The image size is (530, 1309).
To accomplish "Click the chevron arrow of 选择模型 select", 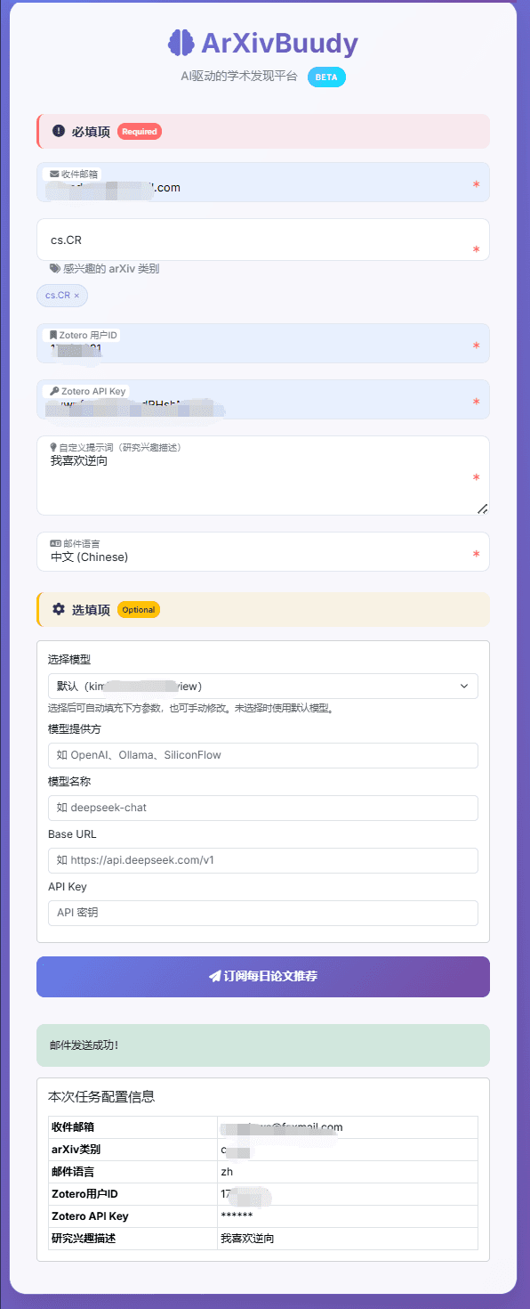I will pyautogui.click(x=464, y=686).
